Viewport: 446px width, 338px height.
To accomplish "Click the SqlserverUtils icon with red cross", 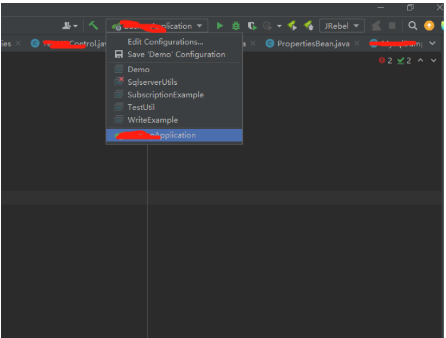I will (119, 81).
